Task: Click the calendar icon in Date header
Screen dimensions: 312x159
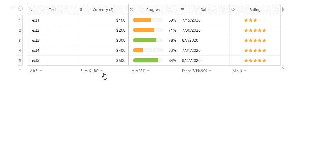Action: [x=183, y=10]
